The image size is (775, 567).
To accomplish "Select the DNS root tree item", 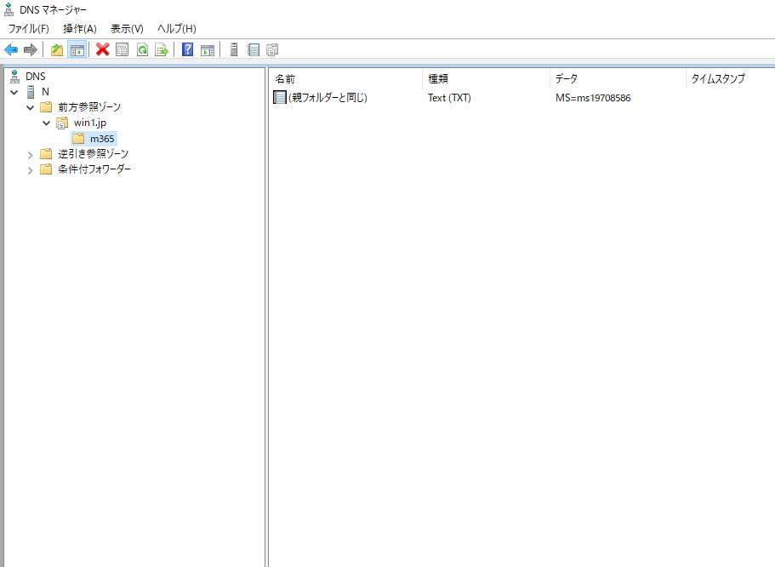I will (36, 76).
